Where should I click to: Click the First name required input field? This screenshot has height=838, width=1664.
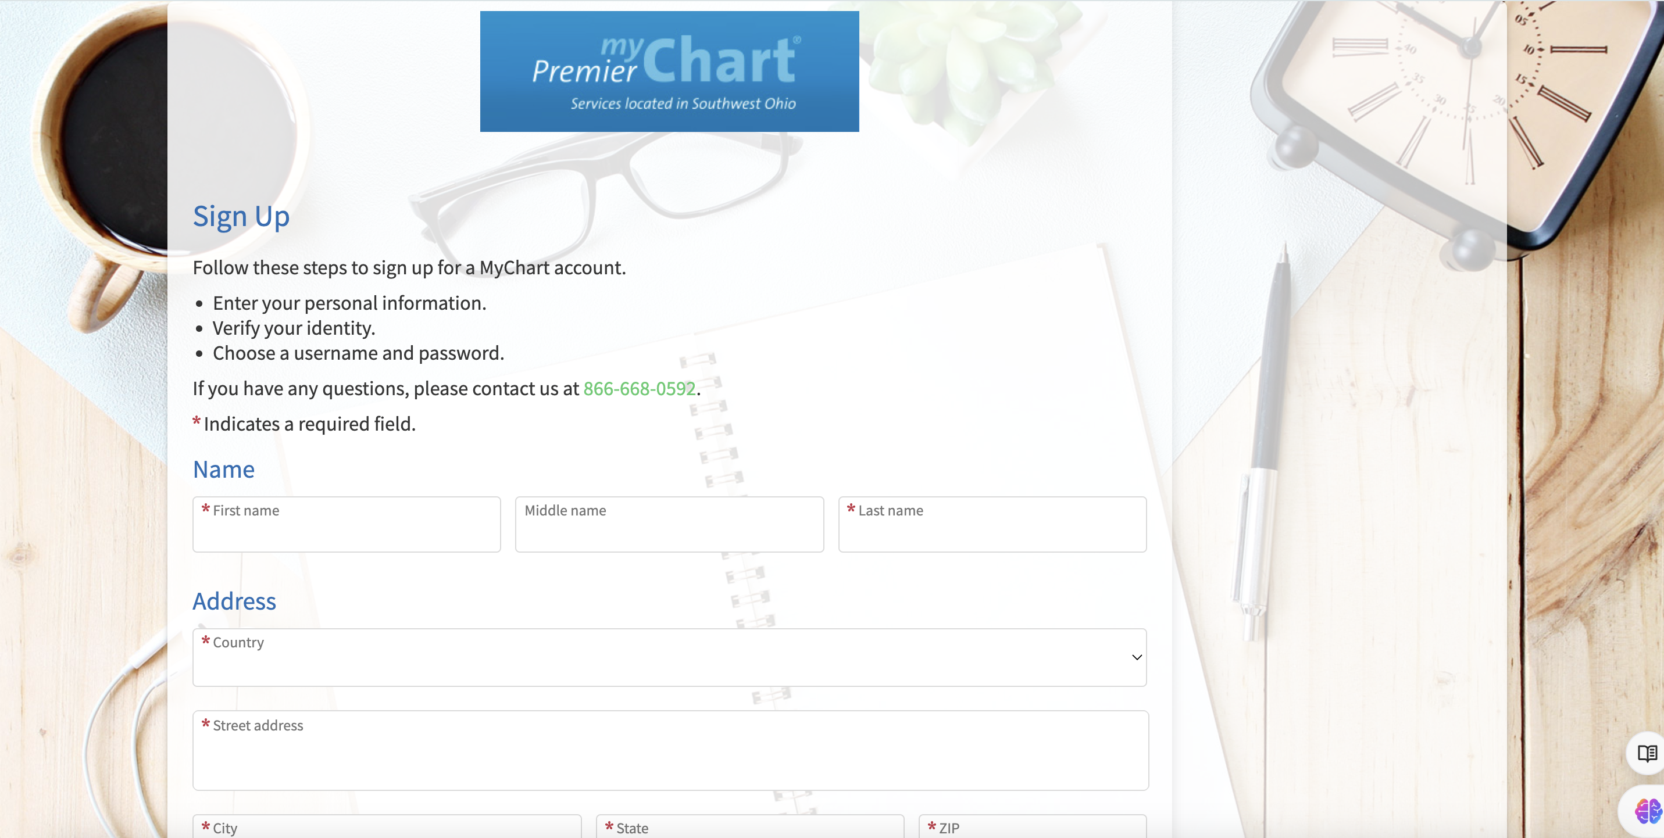(x=347, y=524)
